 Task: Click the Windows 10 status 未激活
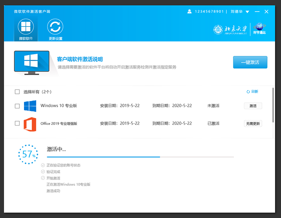point(213,106)
